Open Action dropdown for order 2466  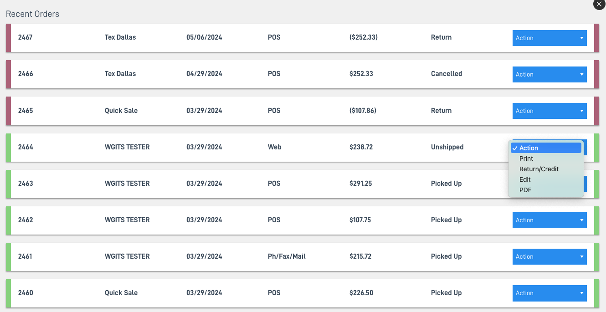550,74
